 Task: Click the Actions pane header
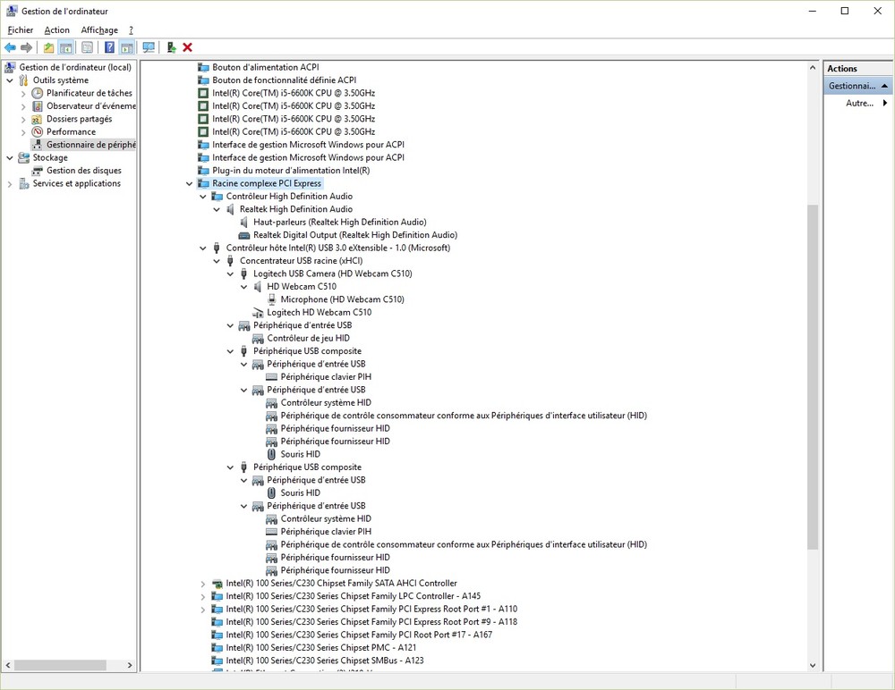858,69
